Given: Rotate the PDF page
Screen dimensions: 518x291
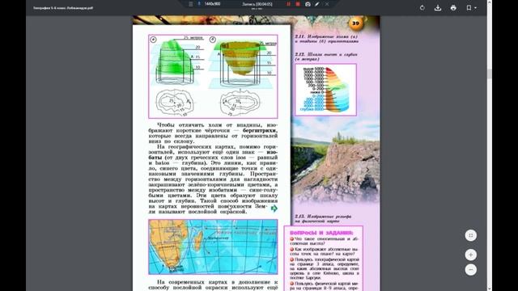Looking at the screenshot, I should point(422,7).
